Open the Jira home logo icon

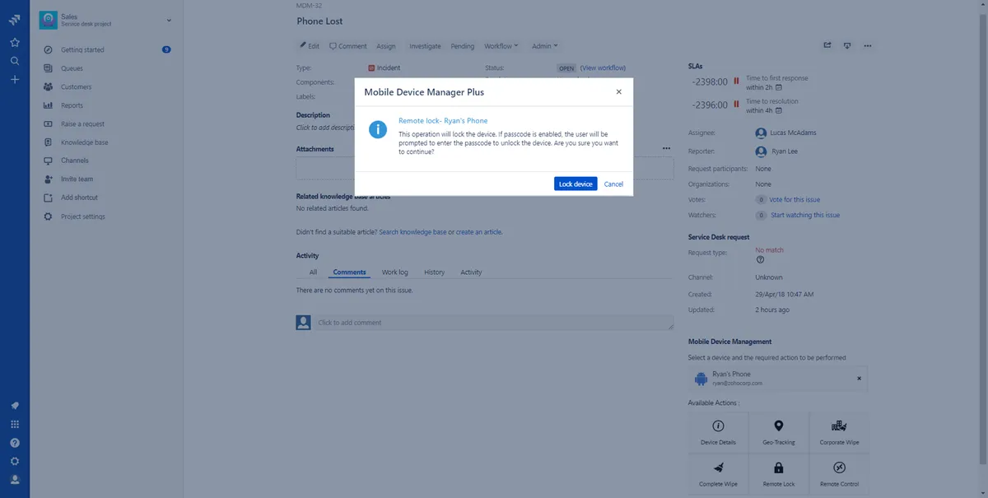coord(15,20)
